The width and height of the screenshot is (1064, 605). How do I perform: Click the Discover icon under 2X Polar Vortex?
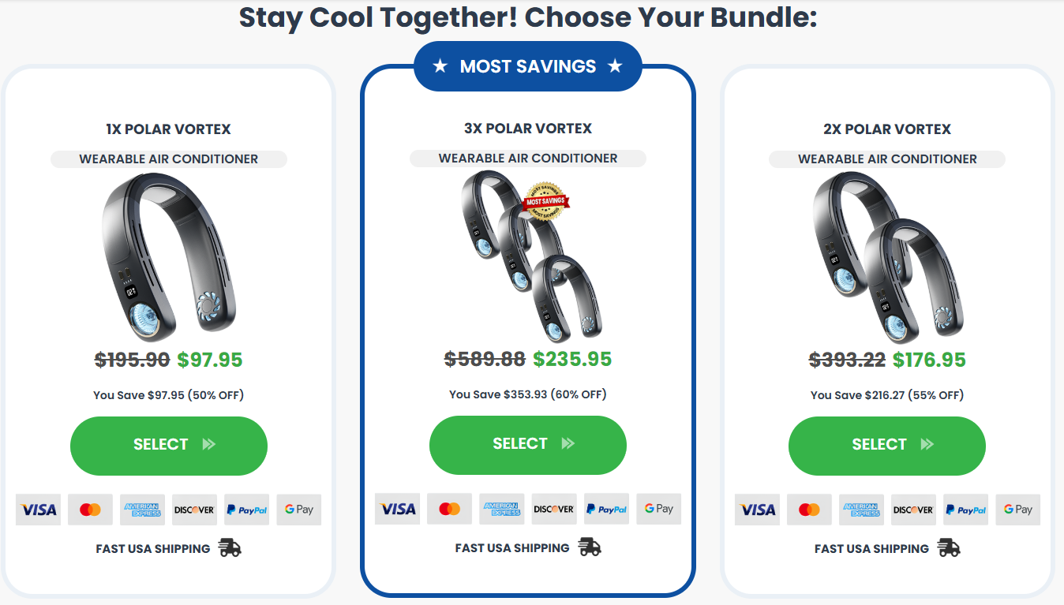point(913,510)
